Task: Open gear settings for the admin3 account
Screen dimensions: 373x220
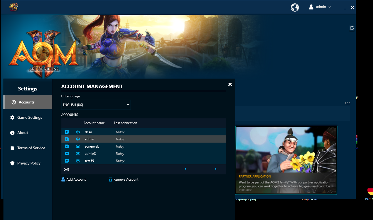Action: tap(78, 154)
